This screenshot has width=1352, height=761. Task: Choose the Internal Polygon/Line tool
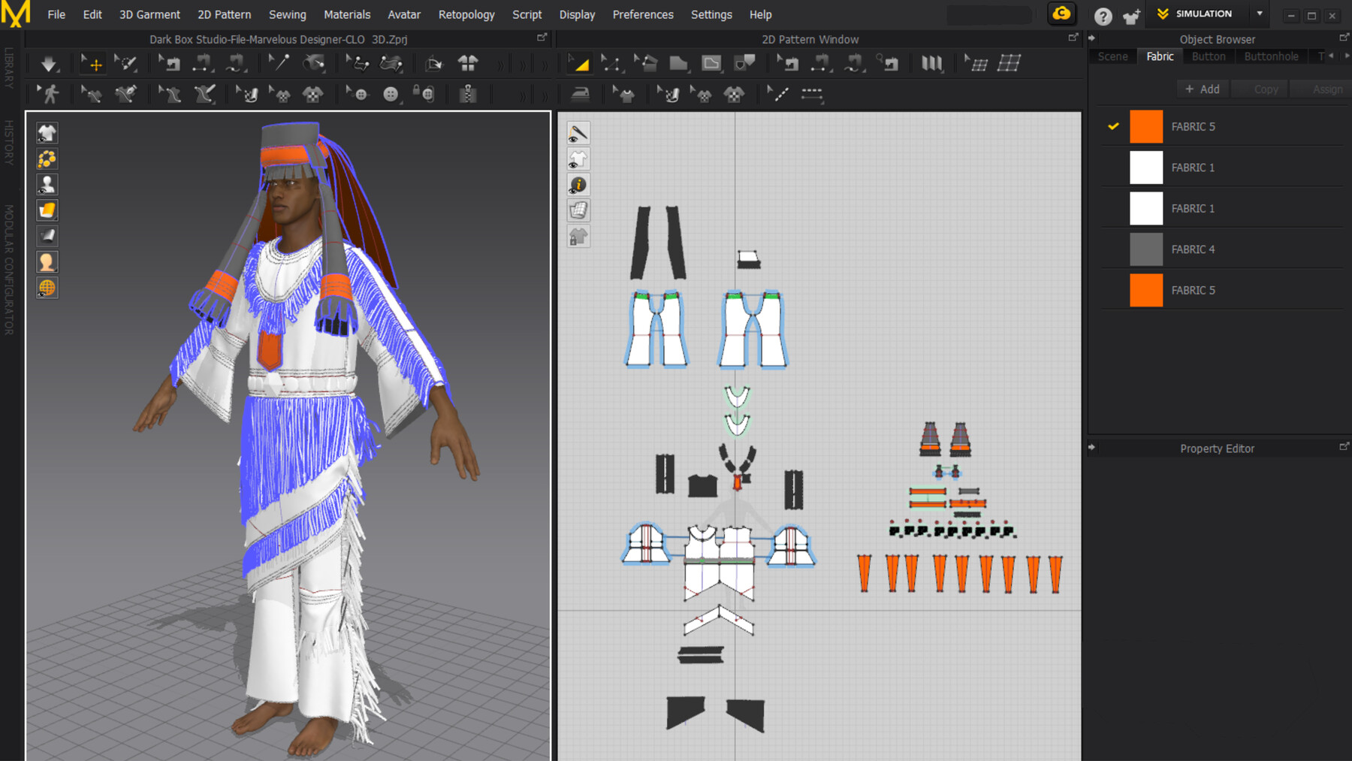tap(711, 64)
